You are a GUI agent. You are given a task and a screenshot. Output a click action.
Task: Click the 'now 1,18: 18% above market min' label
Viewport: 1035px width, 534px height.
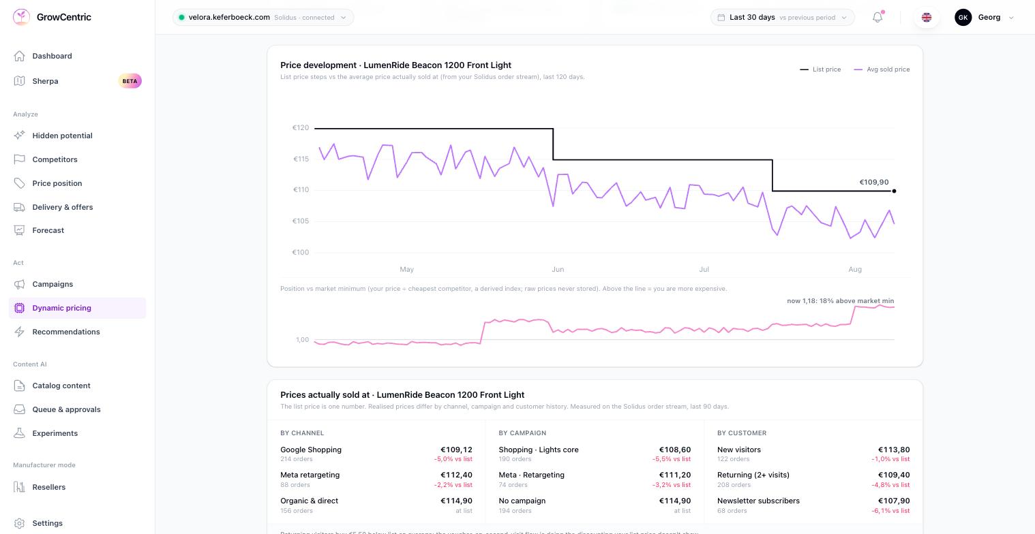[840, 300]
